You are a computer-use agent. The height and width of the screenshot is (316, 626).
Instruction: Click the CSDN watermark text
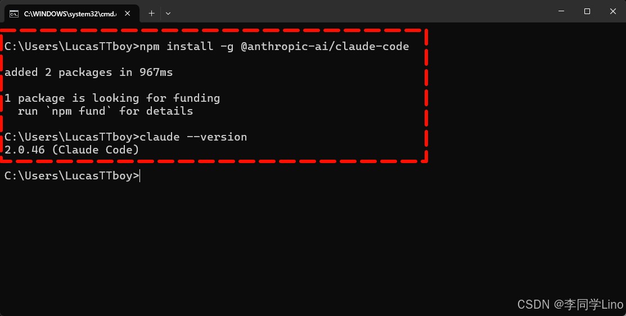coord(570,304)
